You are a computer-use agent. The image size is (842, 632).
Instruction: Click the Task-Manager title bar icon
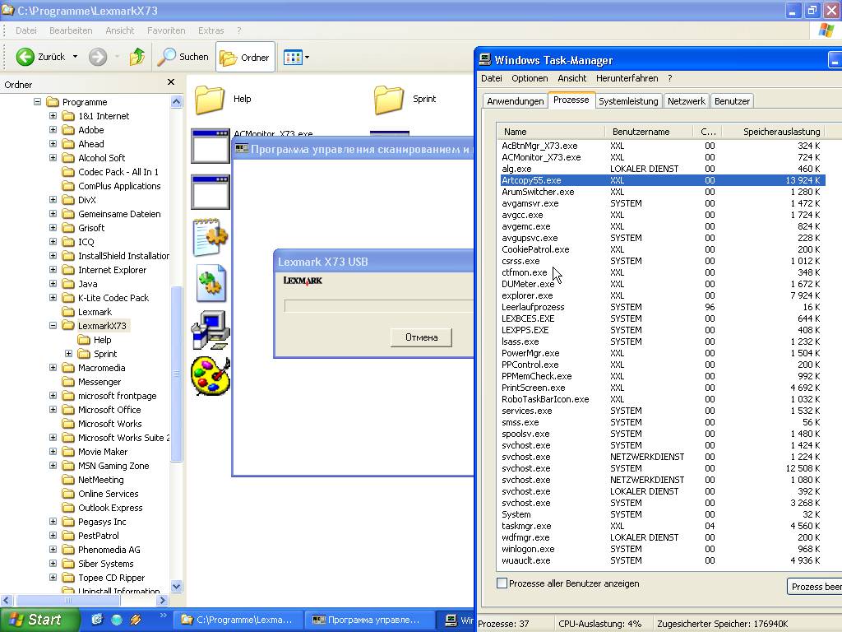485,59
